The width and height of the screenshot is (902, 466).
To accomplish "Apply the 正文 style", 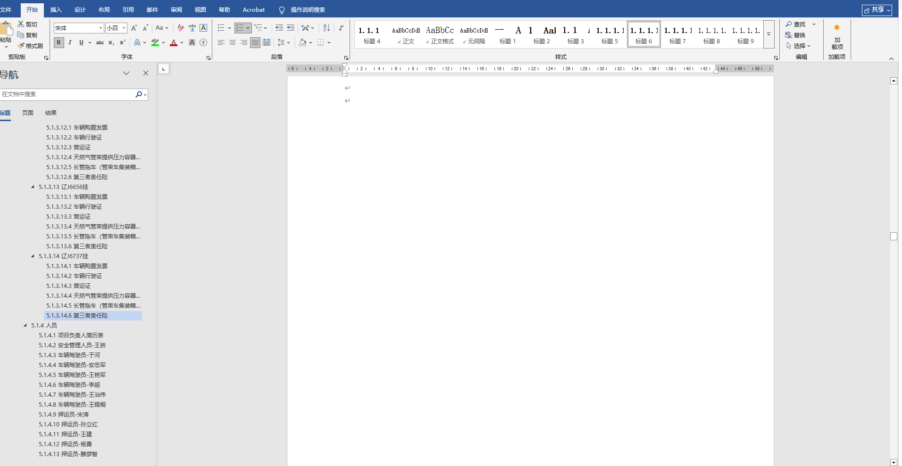I will (406, 34).
